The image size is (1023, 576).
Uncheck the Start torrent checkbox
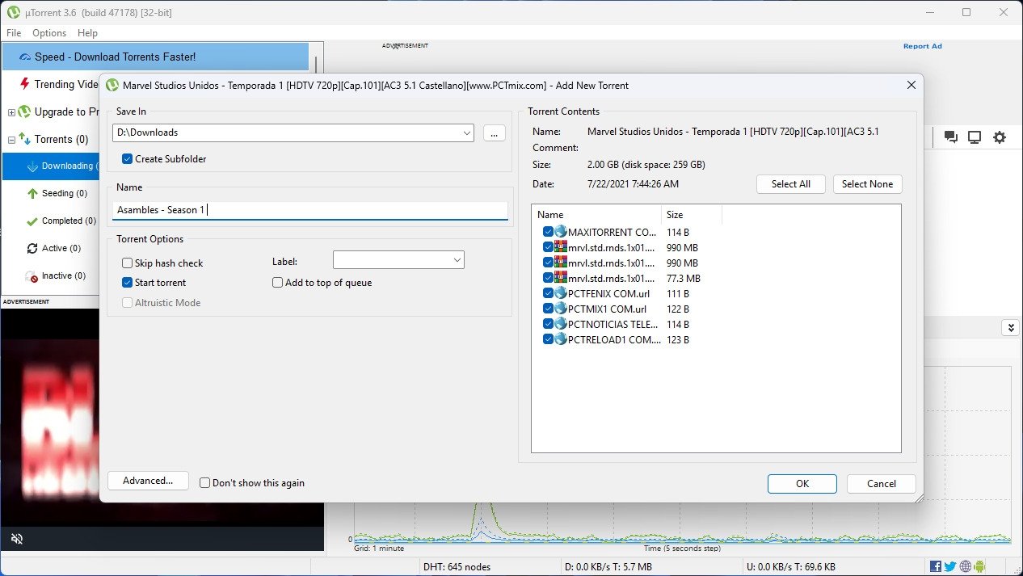(x=127, y=283)
